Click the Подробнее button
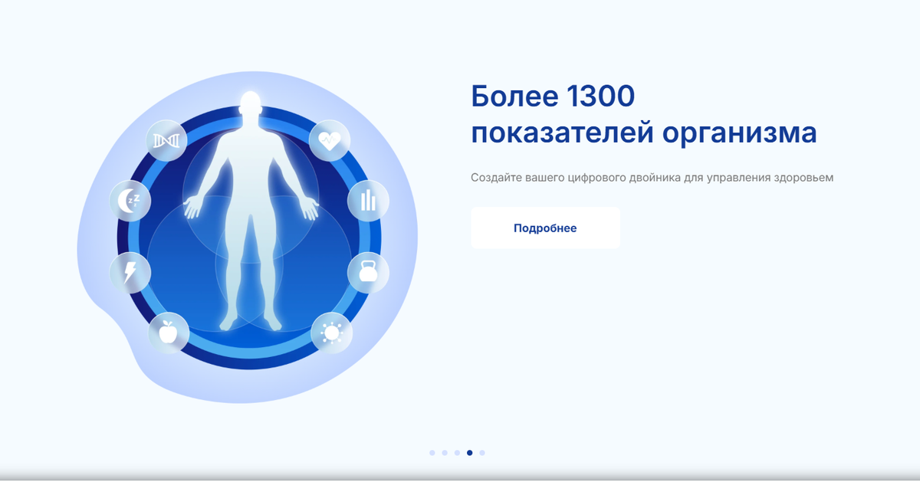This screenshot has height=482, width=920. point(546,227)
